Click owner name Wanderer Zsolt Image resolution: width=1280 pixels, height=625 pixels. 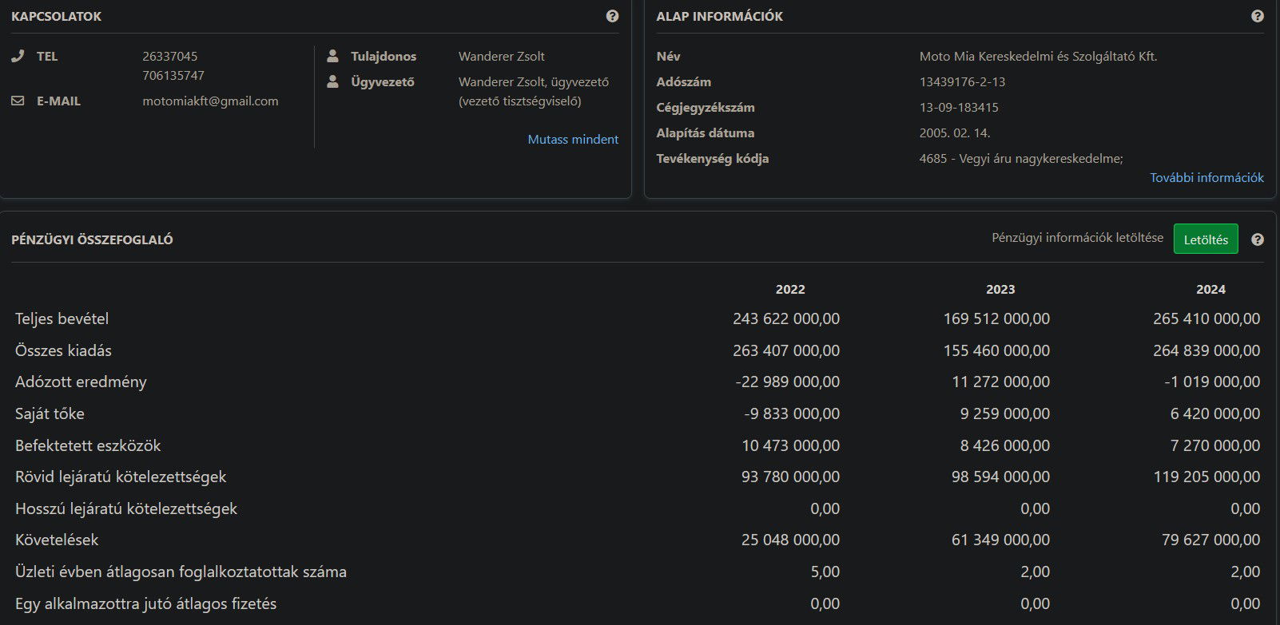tap(501, 56)
